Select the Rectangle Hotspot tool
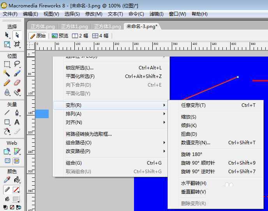This screenshot has width=268, height=211. pyautogui.click(x=7, y=151)
